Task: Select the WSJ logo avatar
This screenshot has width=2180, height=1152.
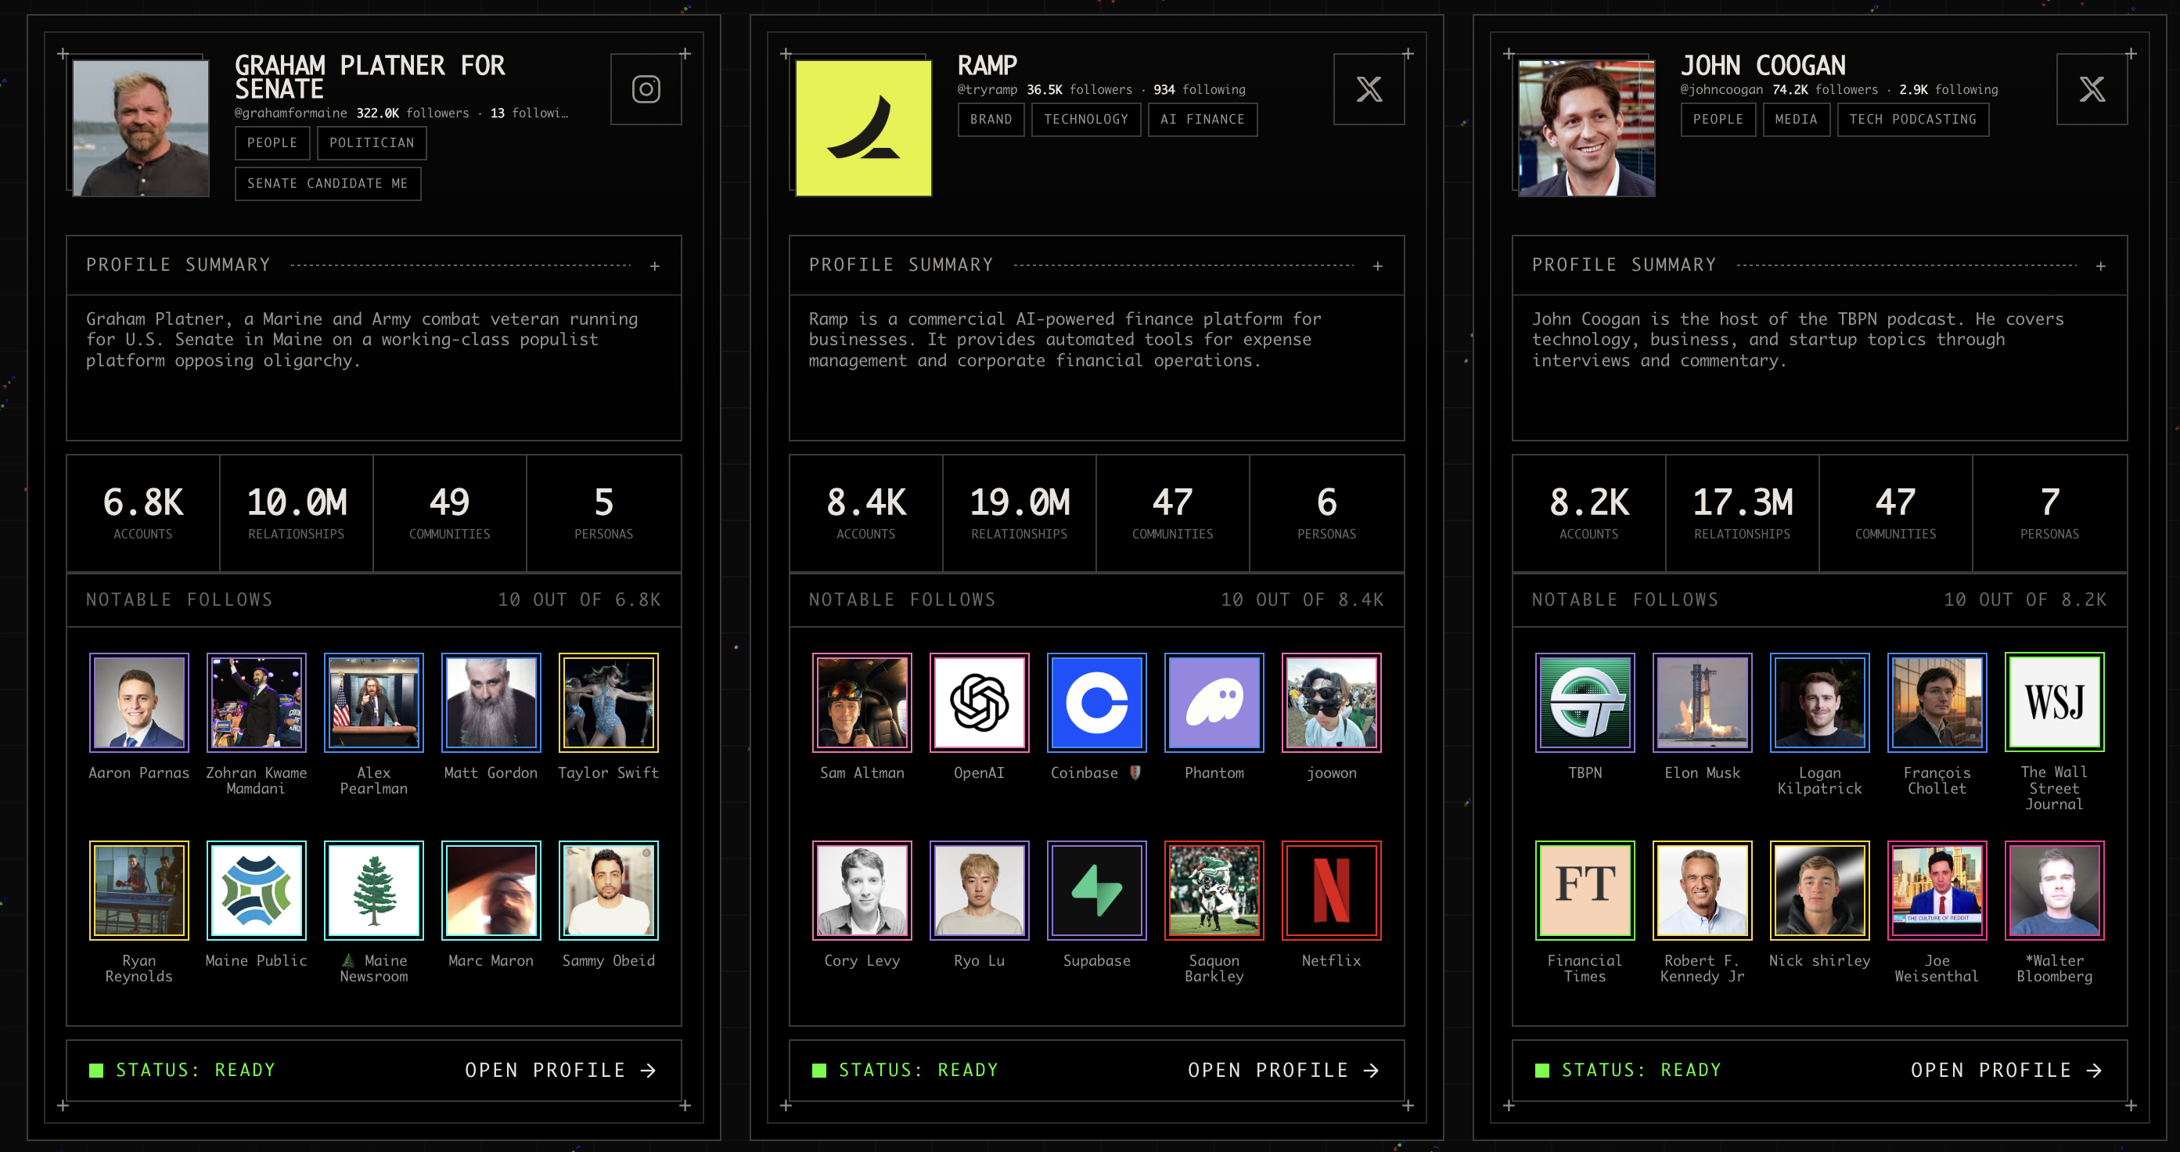Action: click(2054, 703)
